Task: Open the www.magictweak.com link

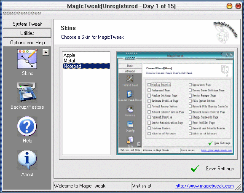Action: pos(204,186)
